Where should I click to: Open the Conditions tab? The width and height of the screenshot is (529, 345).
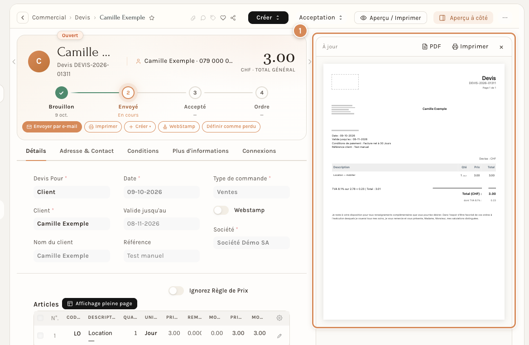point(143,151)
